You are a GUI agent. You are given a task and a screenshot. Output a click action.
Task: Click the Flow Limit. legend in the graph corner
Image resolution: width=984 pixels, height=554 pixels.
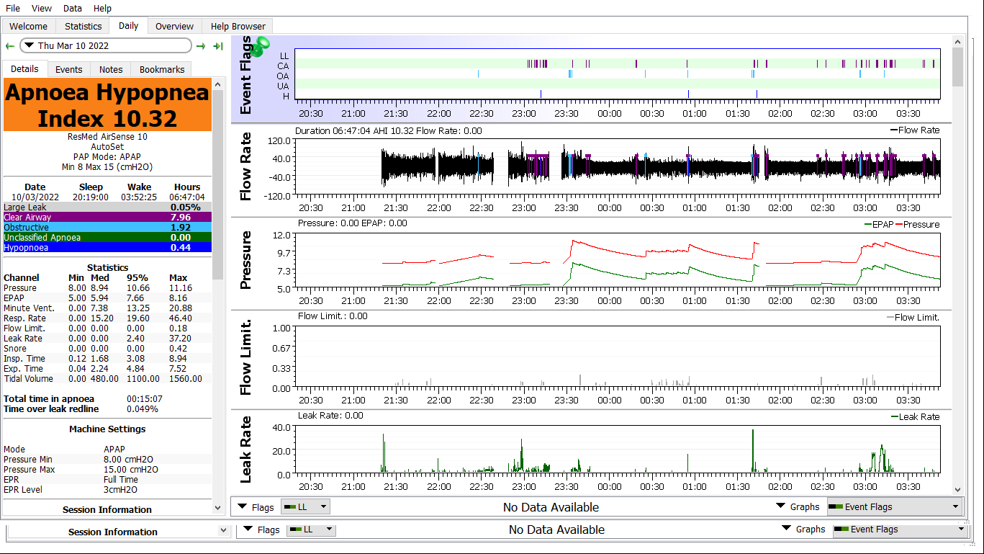pyautogui.click(x=913, y=317)
